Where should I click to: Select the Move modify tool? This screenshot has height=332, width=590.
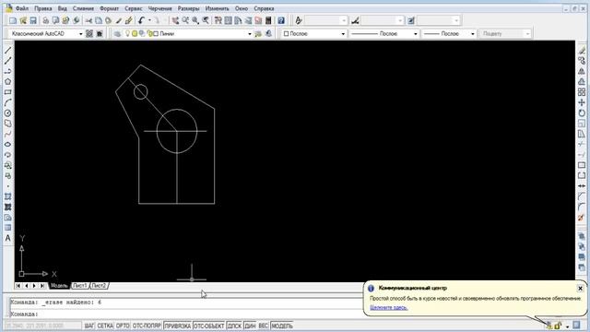click(582, 102)
